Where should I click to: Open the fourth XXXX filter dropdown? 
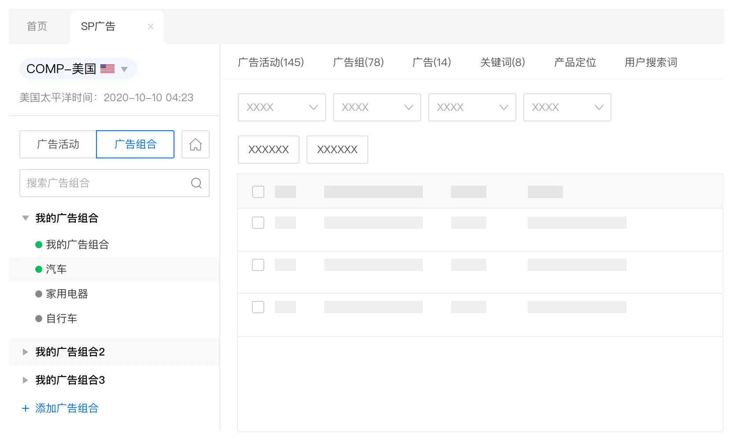tap(567, 107)
